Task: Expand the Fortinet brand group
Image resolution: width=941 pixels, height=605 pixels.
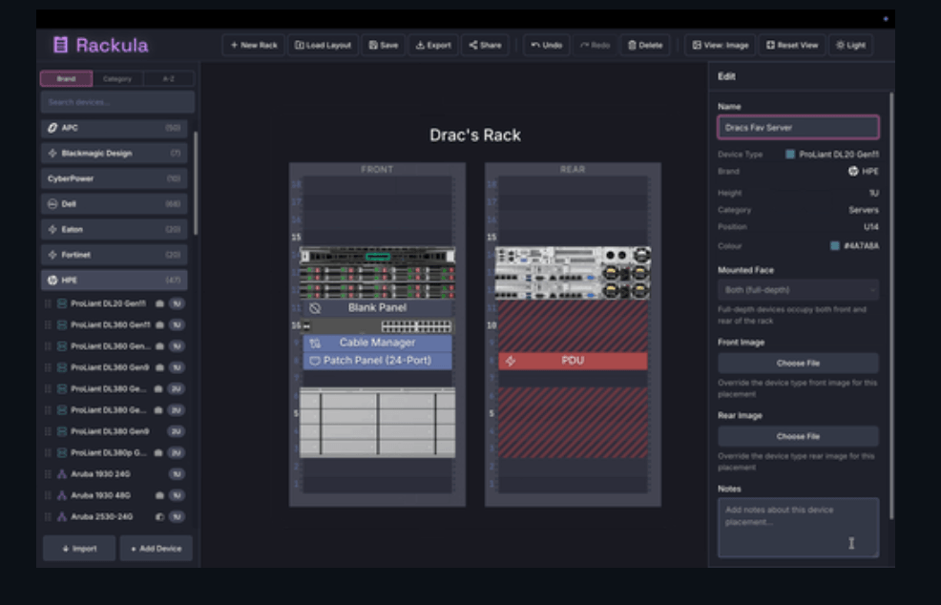Action: (114, 255)
